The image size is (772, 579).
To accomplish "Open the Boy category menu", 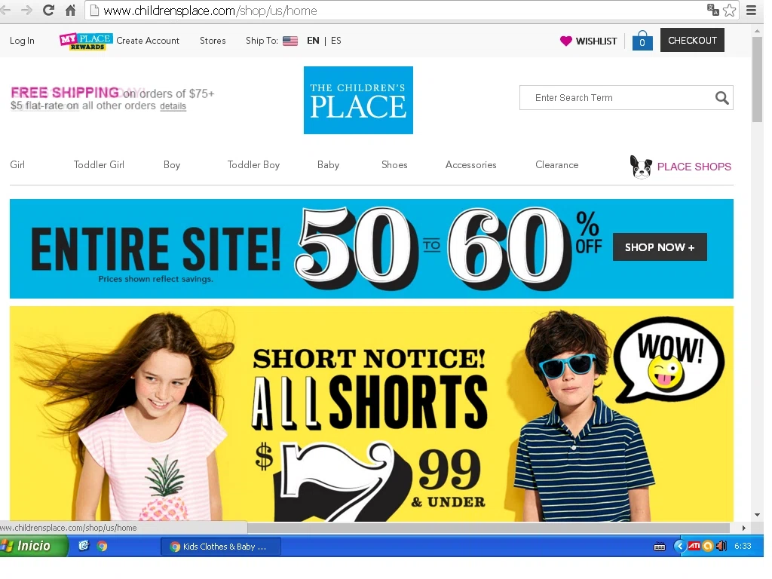I will (172, 165).
